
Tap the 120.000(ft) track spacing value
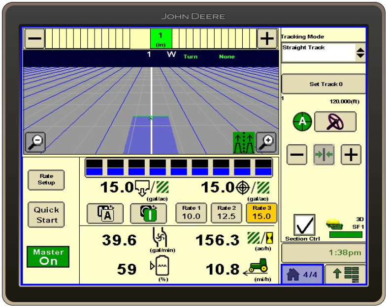click(x=344, y=101)
